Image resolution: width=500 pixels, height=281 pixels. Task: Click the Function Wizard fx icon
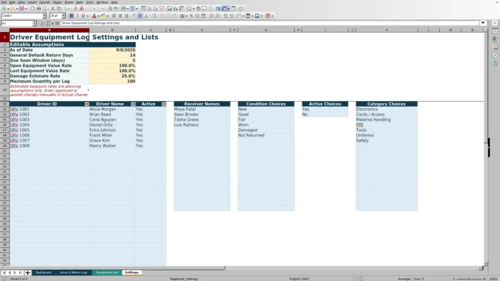pos(42,23)
